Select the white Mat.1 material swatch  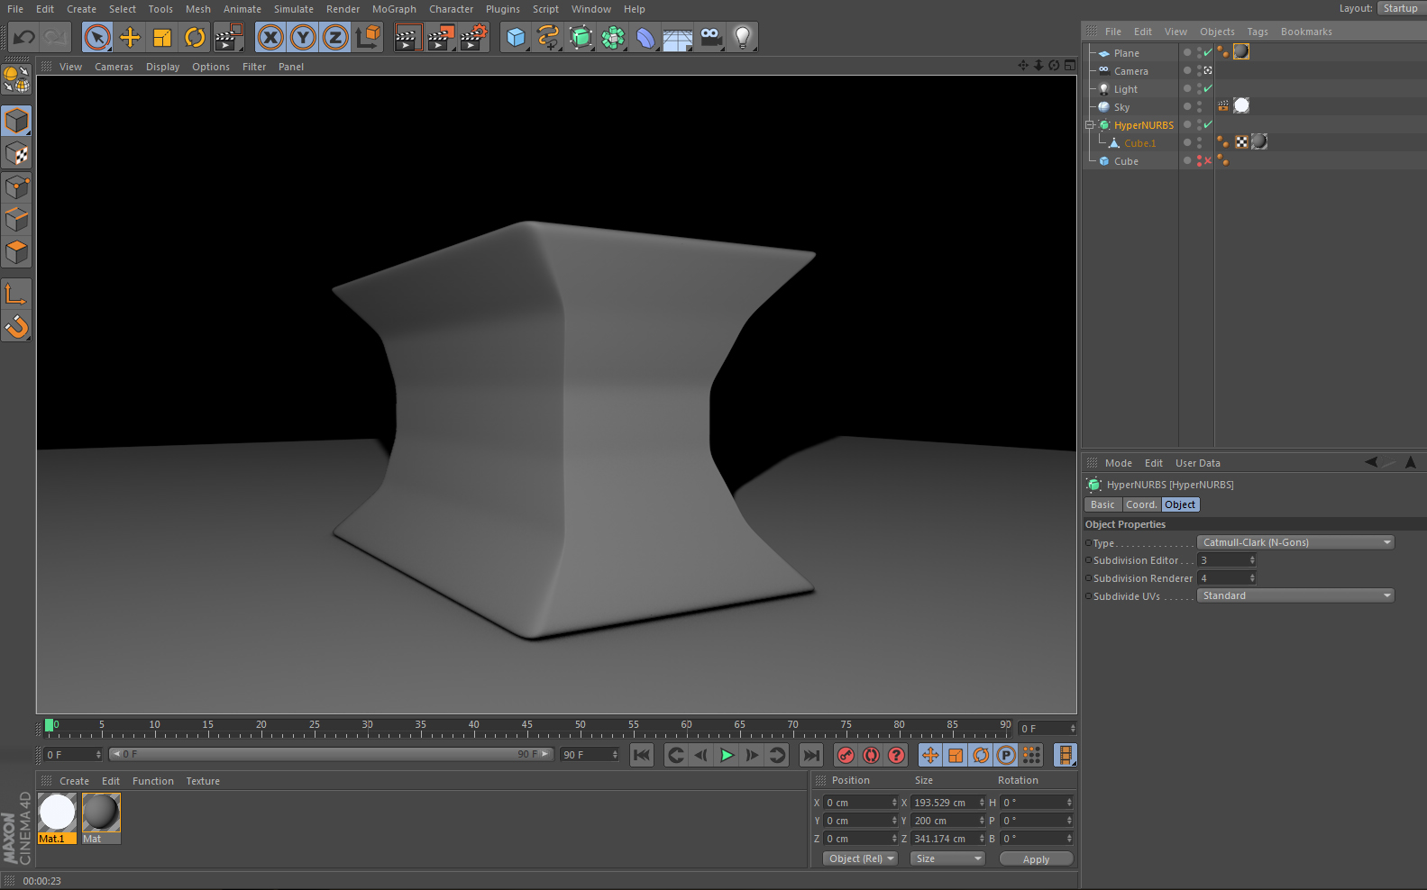coord(57,813)
